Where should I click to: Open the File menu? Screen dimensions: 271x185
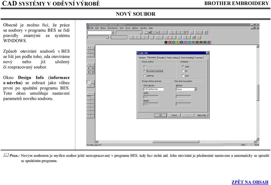tap(92, 28)
